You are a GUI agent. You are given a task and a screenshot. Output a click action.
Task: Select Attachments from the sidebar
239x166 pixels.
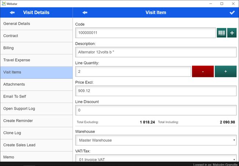[36, 85]
